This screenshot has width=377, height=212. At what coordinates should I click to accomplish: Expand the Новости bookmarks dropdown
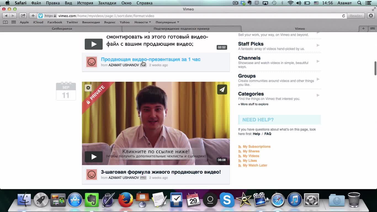(142, 22)
